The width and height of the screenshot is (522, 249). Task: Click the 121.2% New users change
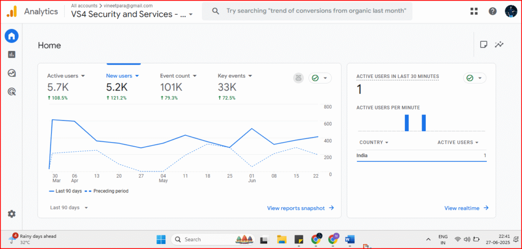(116, 98)
